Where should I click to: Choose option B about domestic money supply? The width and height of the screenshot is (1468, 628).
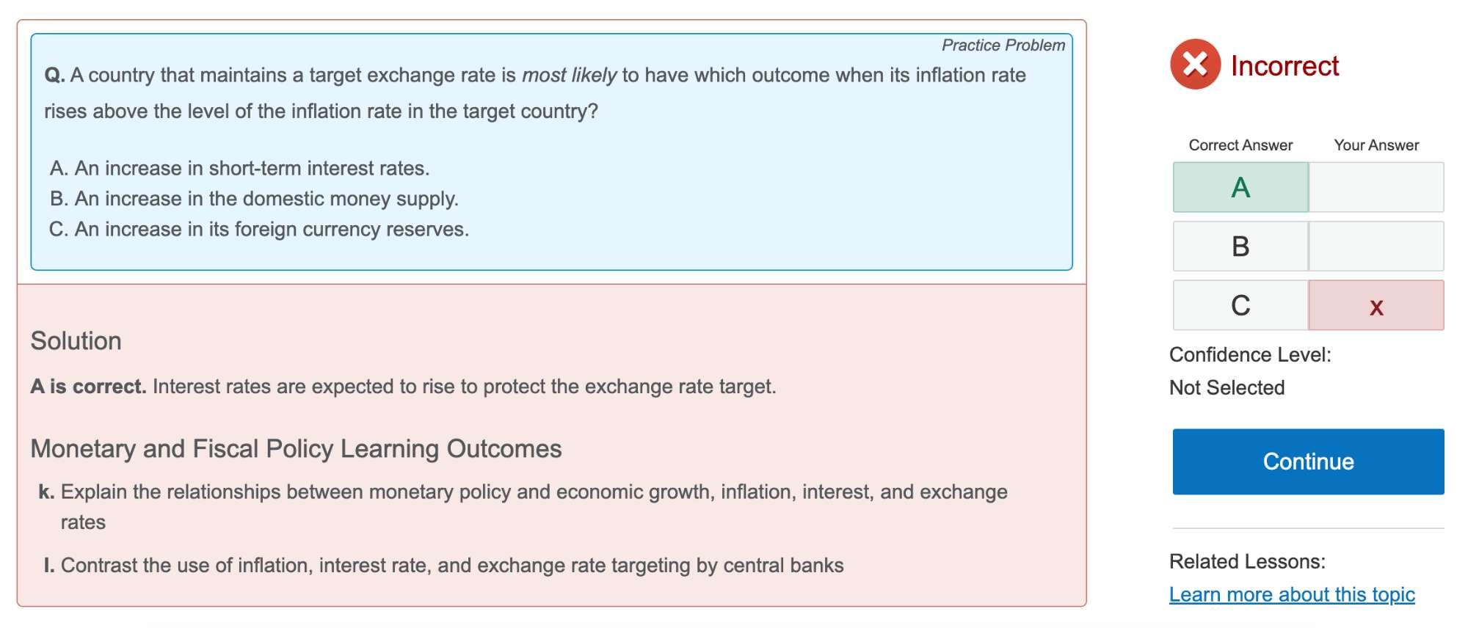coord(254,199)
